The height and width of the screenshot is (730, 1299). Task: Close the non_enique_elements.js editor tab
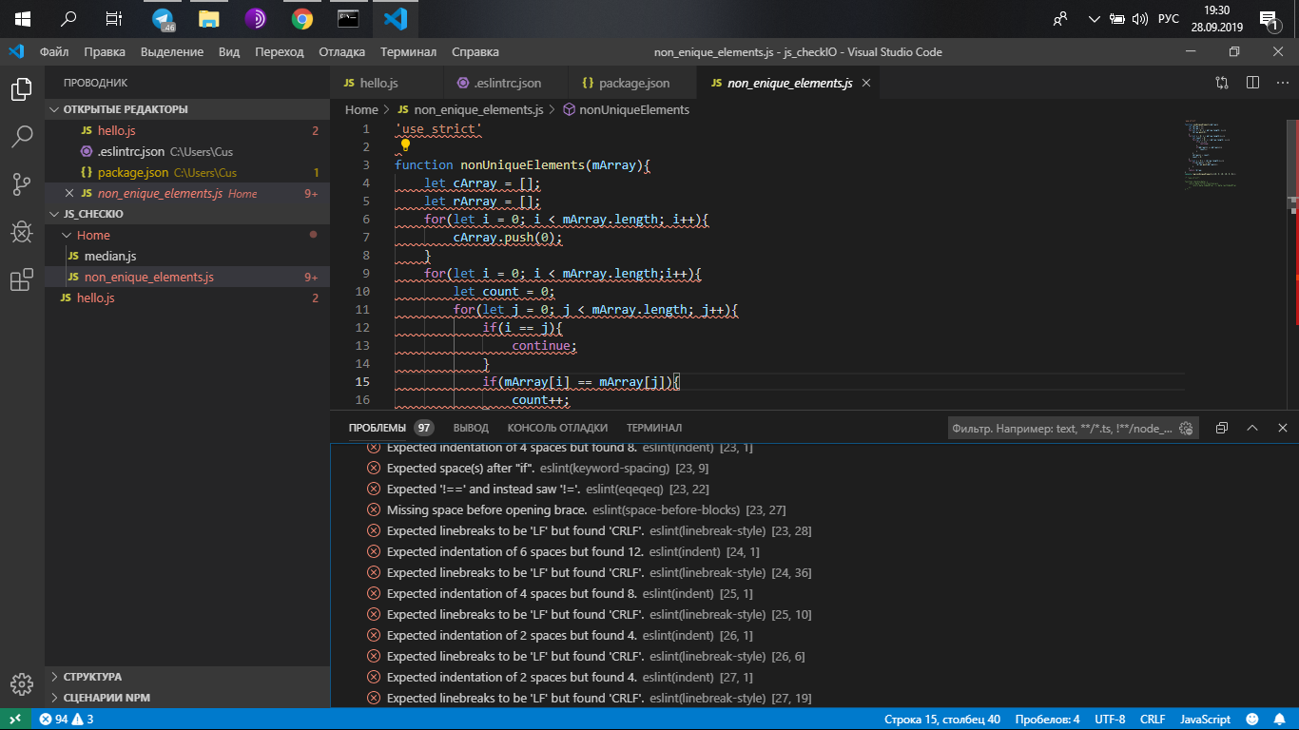point(865,83)
